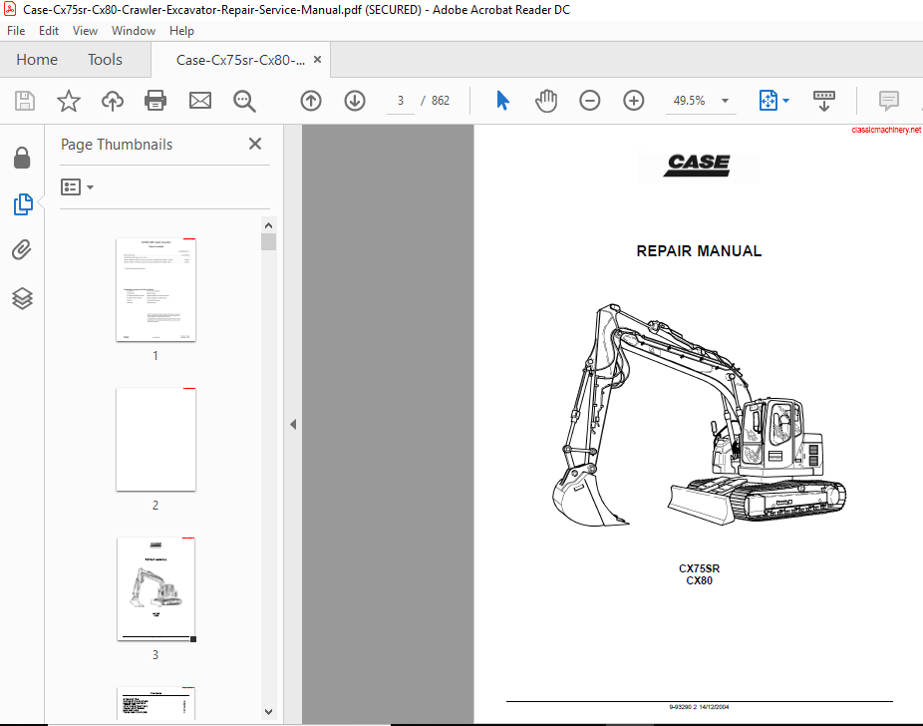Select the arrow Selection tool
Viewport: 923px width, 726px height.
click(502, 101)
